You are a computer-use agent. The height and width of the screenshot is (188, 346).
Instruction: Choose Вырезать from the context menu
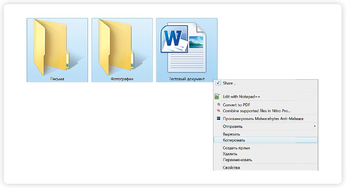coord(231,134)
